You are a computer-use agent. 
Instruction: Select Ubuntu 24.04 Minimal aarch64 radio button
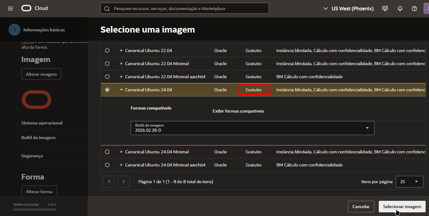tap(107, 165)
